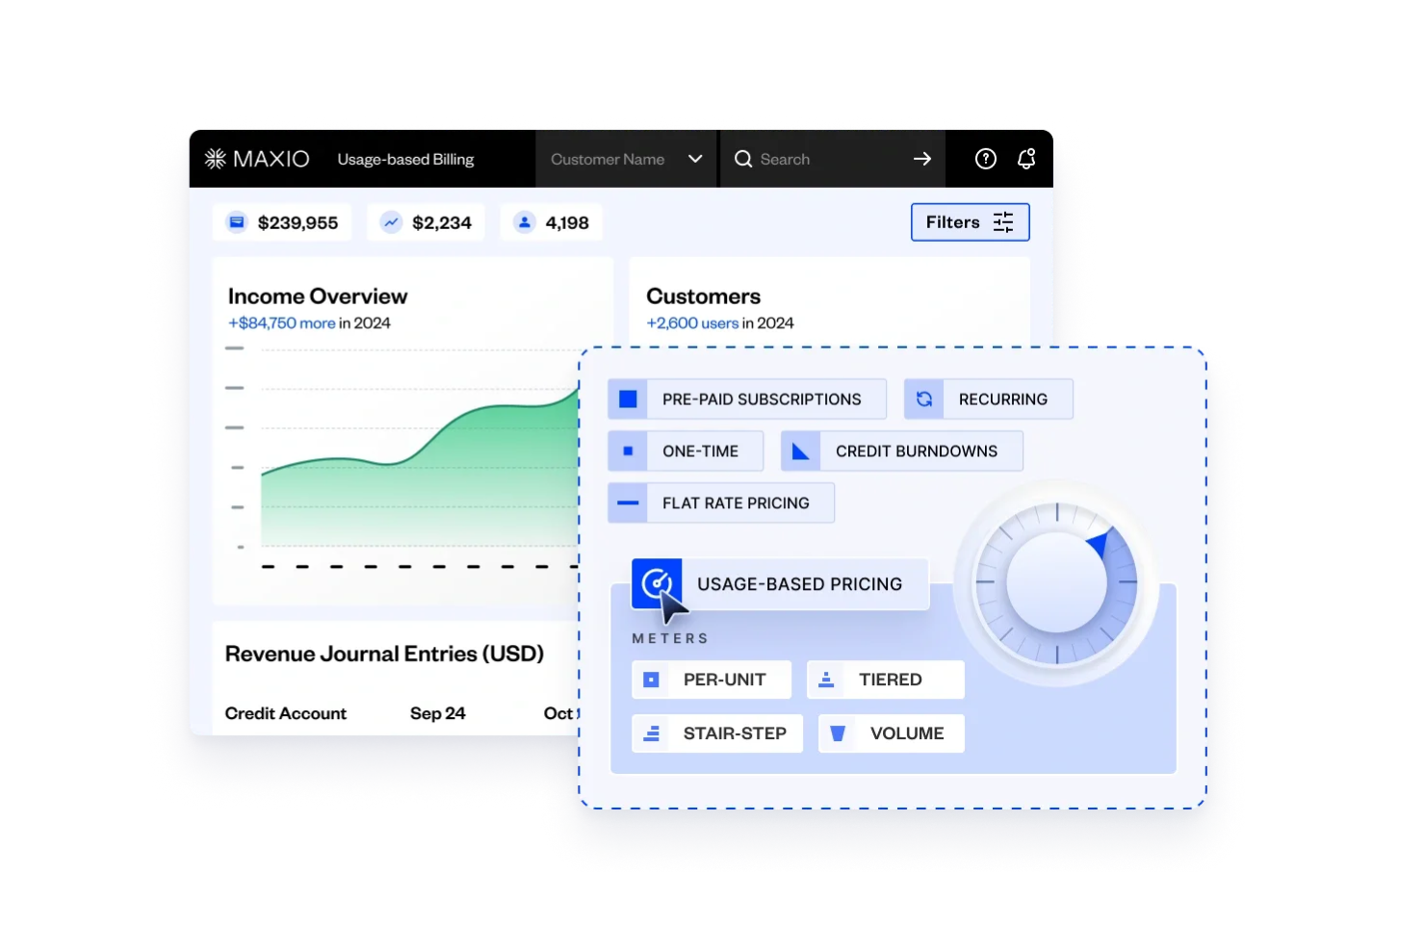Select RECURRING option
Screen dimensions: 1425x950
[x=989, y=398]
